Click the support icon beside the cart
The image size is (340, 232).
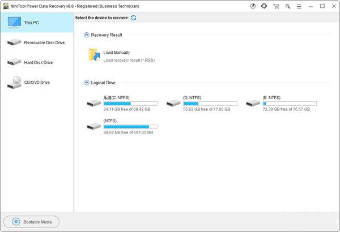265,6
